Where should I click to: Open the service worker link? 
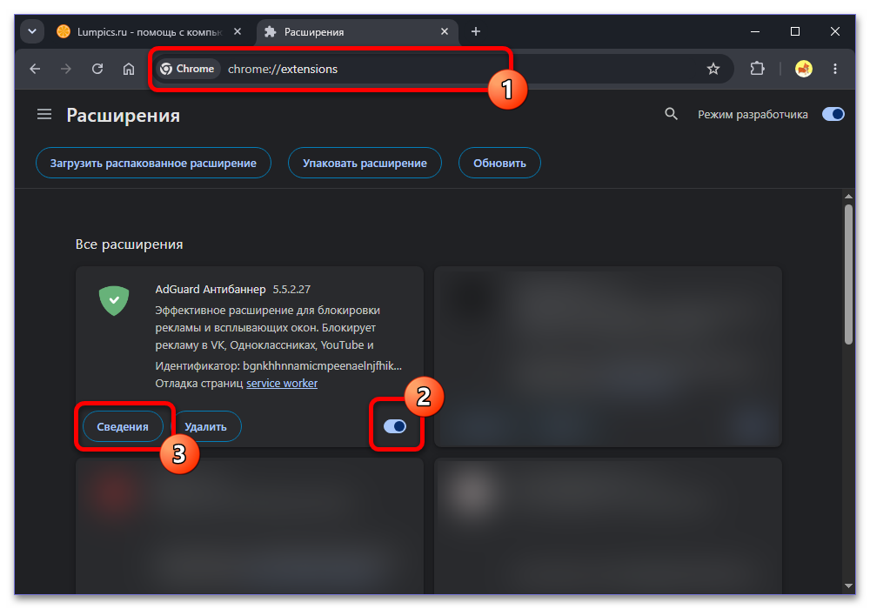pos(282,384)
